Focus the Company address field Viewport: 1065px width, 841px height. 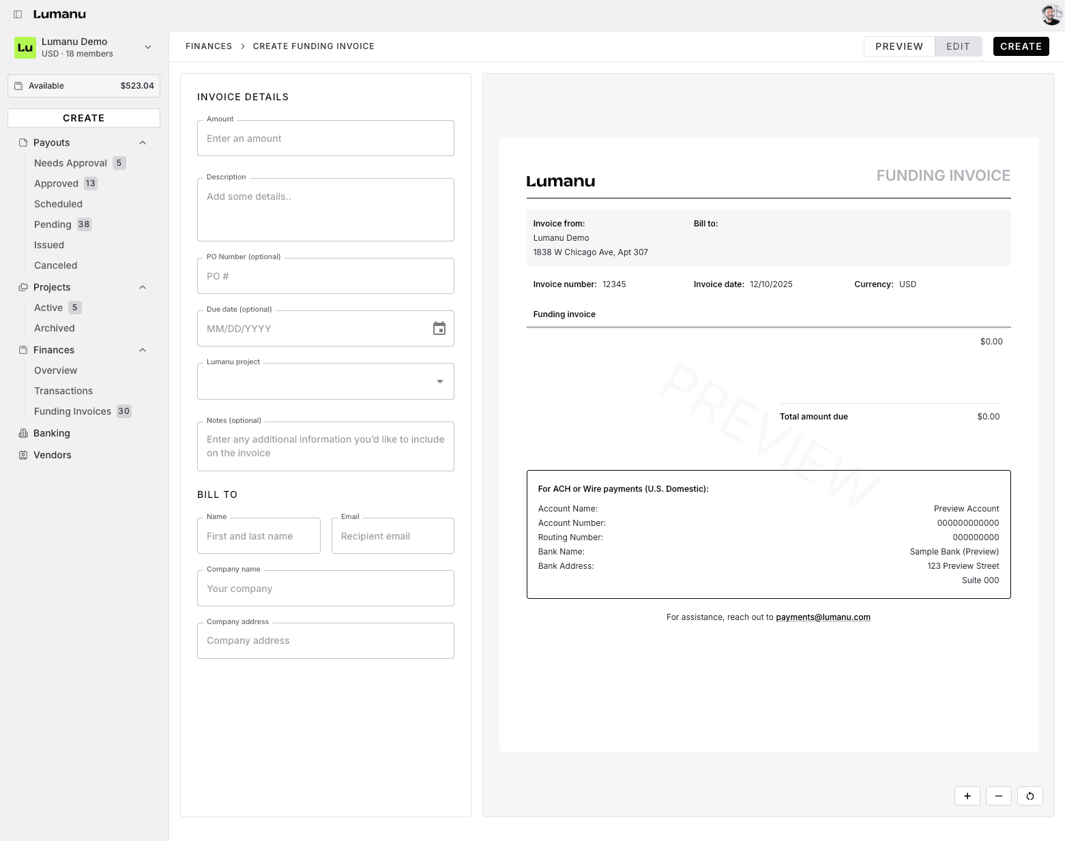pyautogui.click(x=325, y=641)
